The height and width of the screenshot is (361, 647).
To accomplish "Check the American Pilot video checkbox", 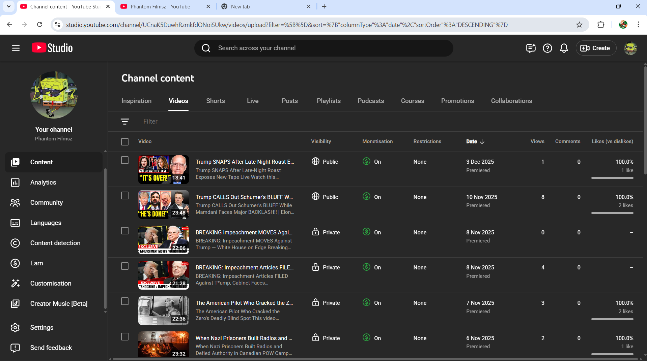I will pos(125,301).
